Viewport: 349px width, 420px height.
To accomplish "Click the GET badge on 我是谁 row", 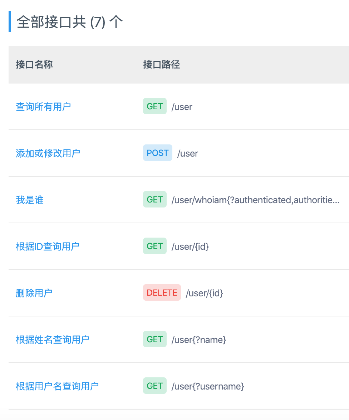I will pos(154,200).
